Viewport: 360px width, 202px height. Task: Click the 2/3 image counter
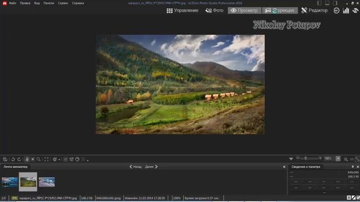4,198
